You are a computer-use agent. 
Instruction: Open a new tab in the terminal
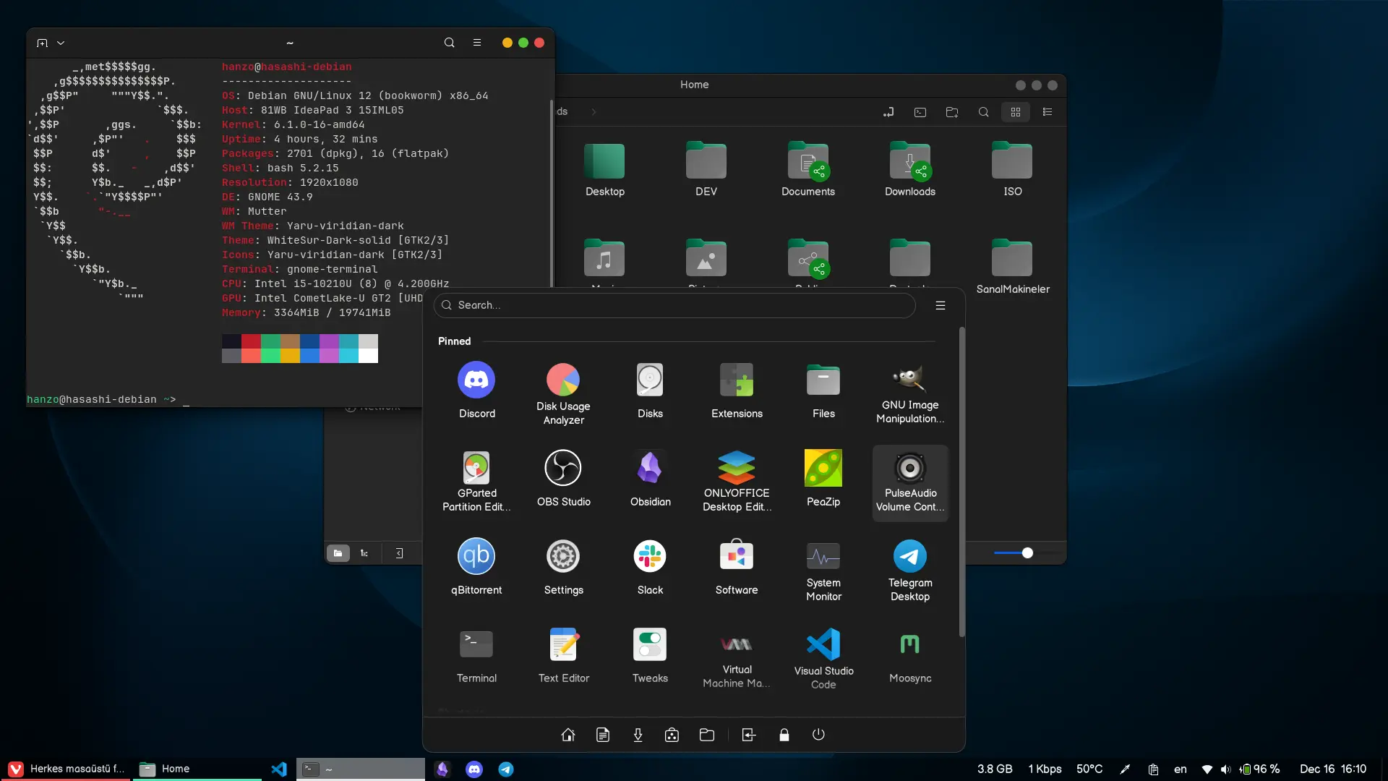[x=42, y=43]
